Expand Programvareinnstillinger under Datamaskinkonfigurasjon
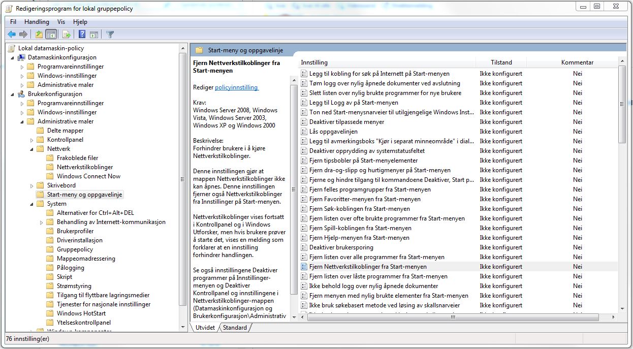 tap(22, 67)
